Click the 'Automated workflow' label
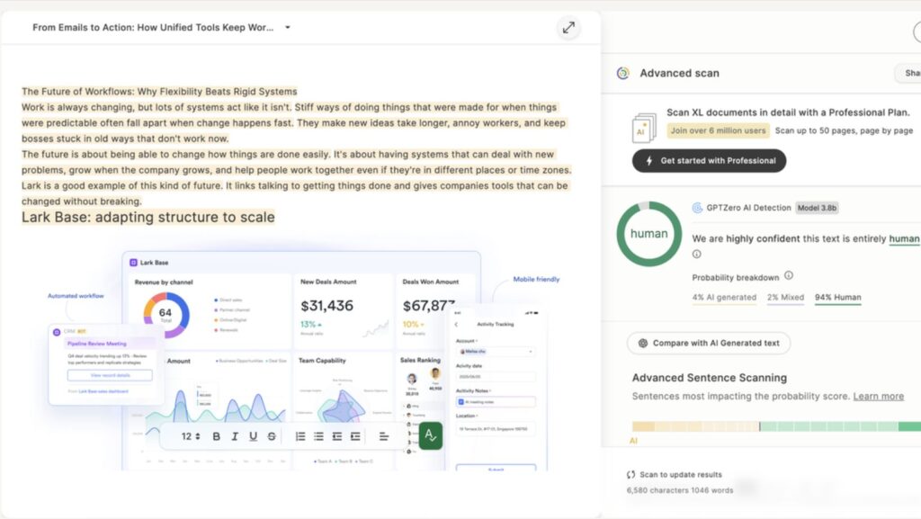 (76, 296)
